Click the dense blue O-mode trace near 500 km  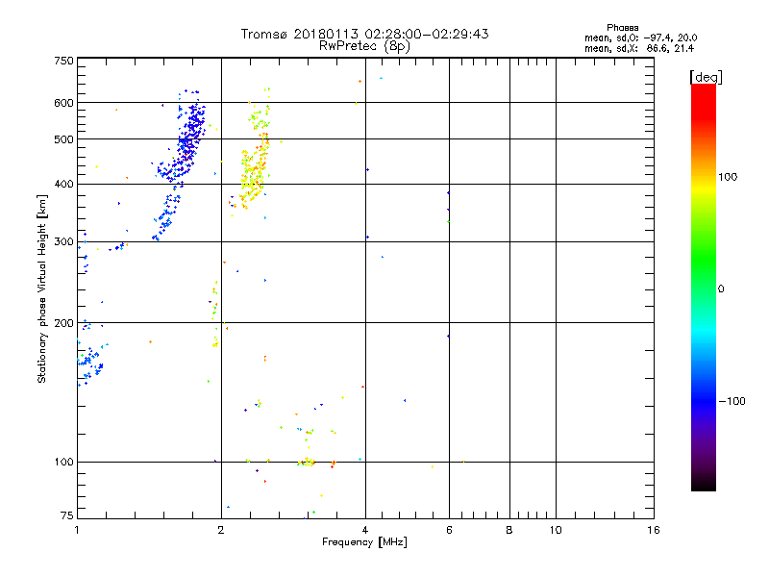188,139
